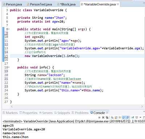Toggle Word Wrap in the Console toolbar

pos(120,117)
